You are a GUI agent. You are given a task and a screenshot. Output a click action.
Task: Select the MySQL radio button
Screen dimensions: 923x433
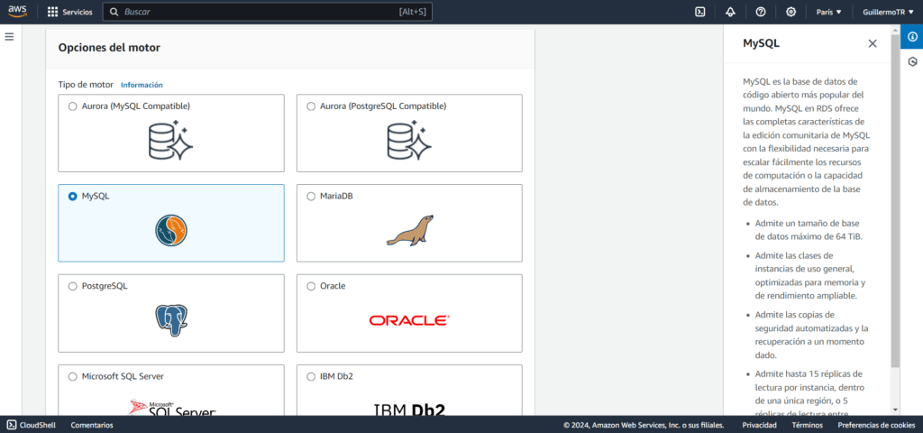[72, 197]
